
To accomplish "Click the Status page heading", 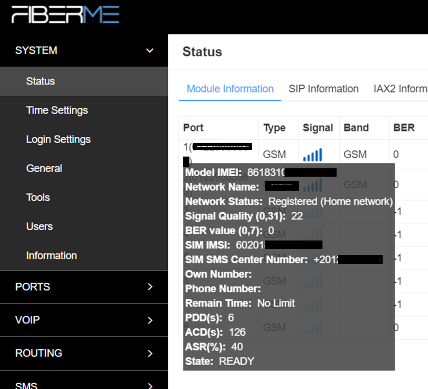I will (202, 52).
